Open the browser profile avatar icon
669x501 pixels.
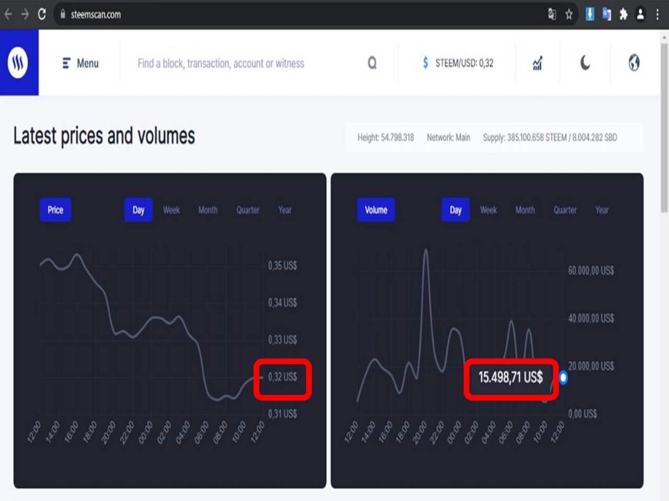pyautogui.click(x=640, y=14)
